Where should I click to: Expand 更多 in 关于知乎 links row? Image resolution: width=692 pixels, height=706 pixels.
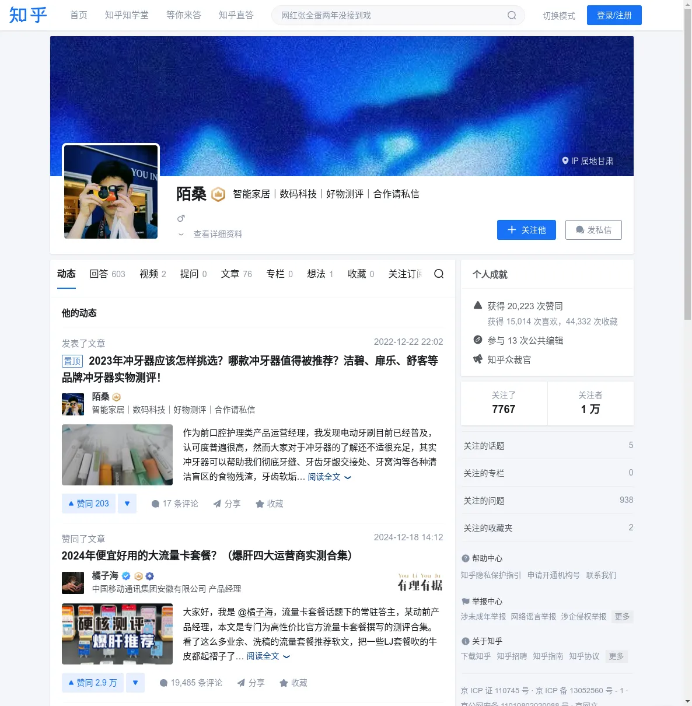click(616, 656)
